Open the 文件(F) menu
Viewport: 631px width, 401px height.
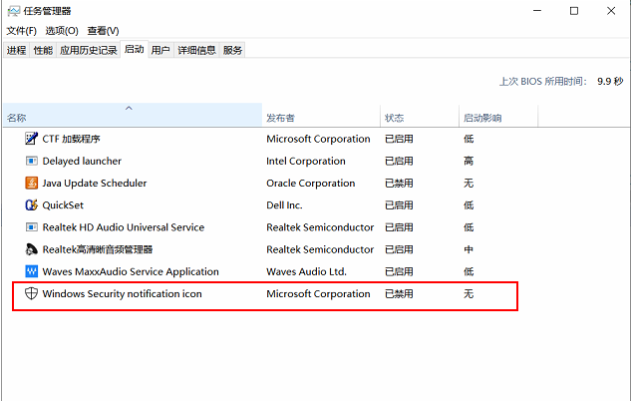point(21,31)
